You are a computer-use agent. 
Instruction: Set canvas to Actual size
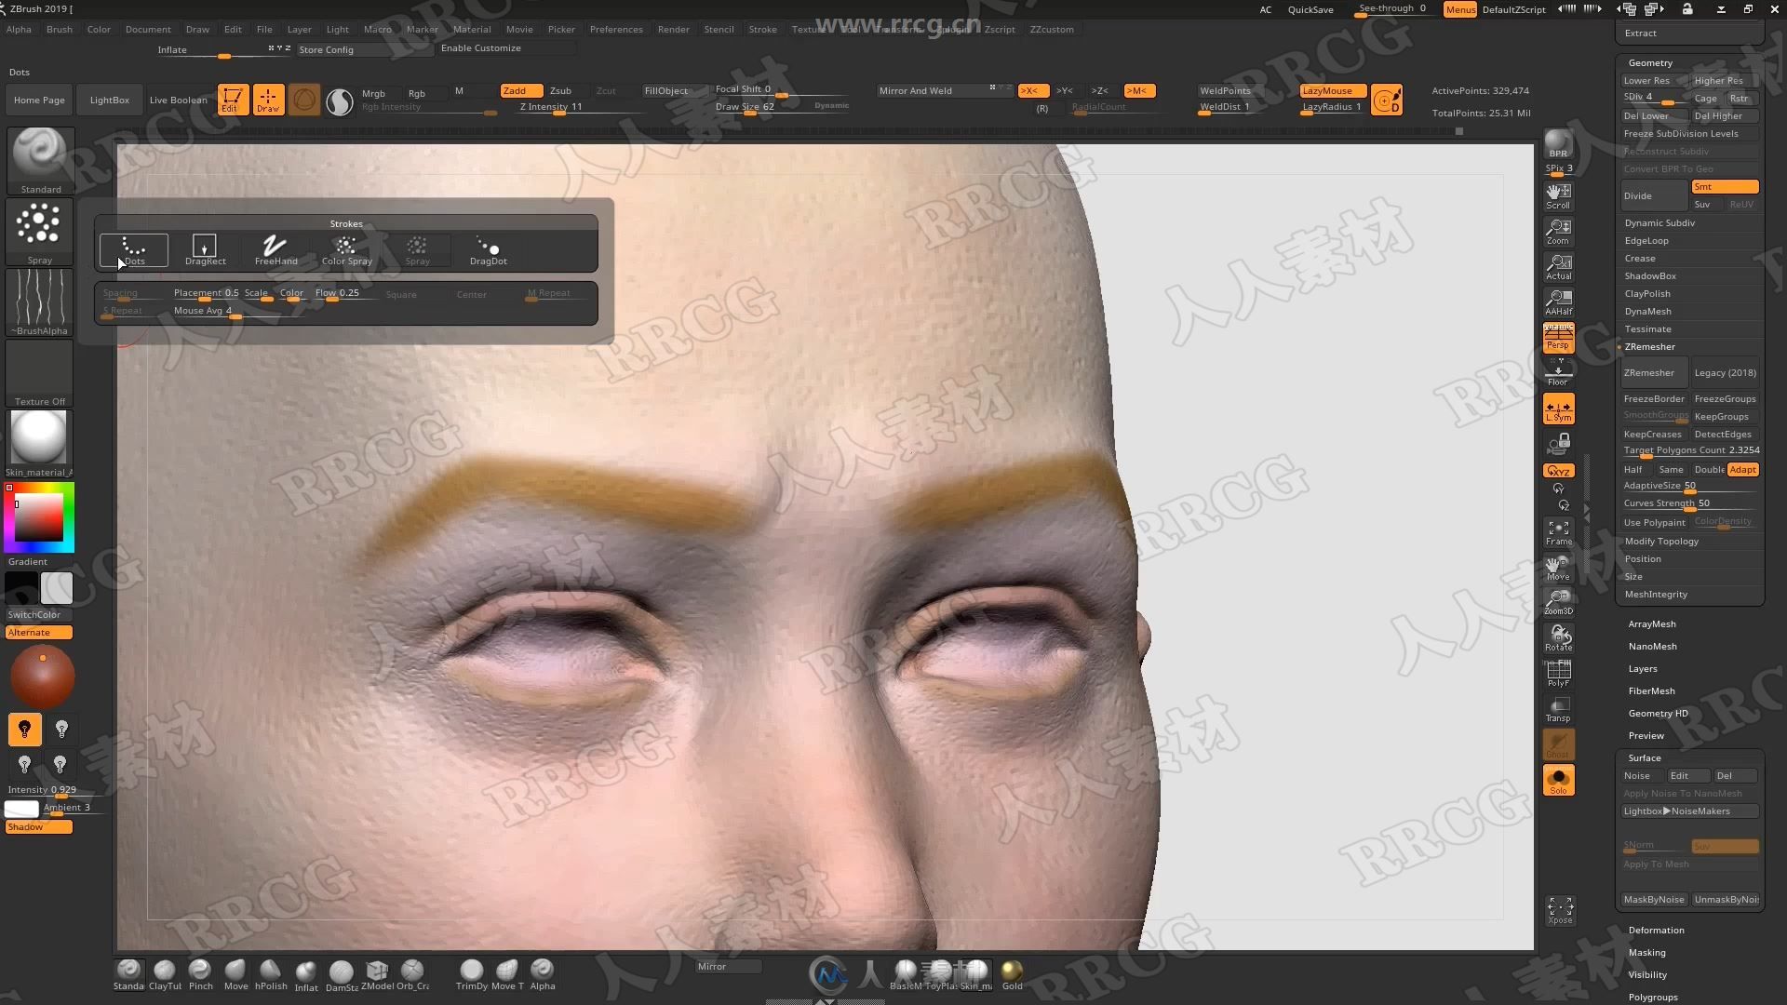coord(1558,267)
